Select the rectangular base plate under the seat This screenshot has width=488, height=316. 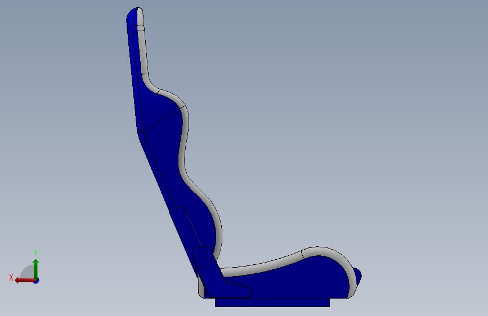click(272, 303)
